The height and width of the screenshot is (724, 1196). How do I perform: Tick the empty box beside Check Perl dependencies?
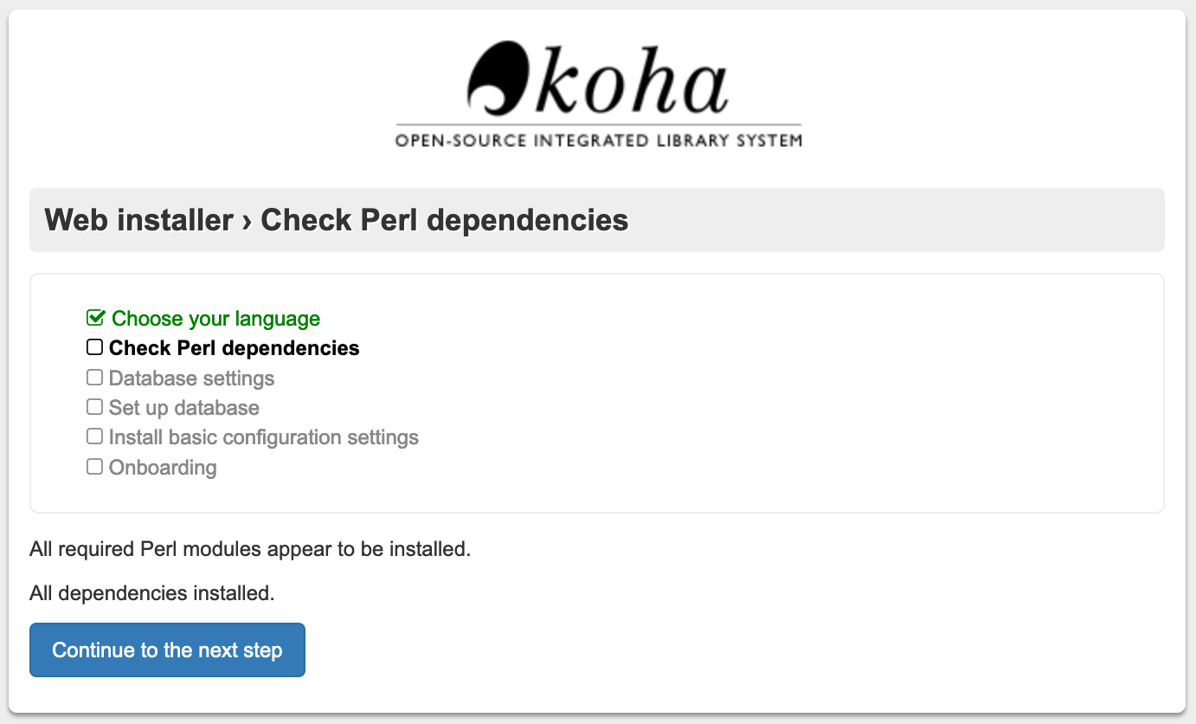(x=94, y=347)
